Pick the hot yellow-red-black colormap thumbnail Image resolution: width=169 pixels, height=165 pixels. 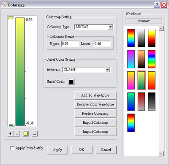coord(152,38)
